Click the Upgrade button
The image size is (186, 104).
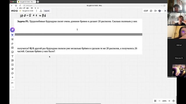tap(47, 11)
